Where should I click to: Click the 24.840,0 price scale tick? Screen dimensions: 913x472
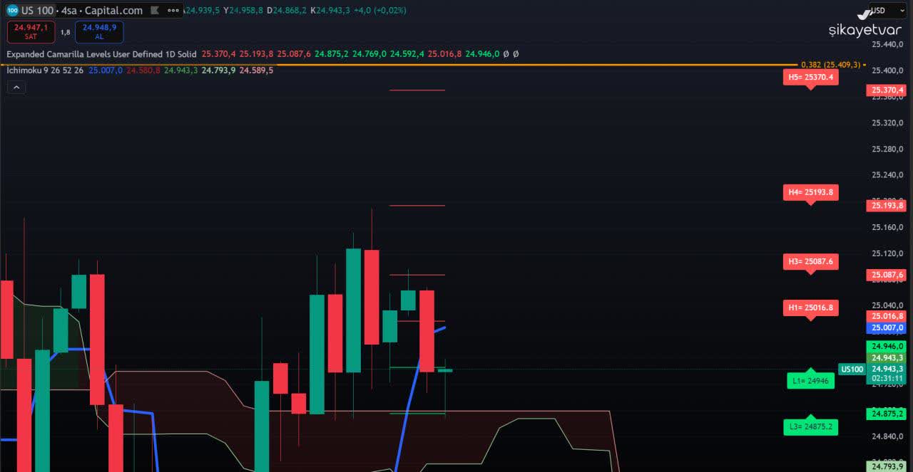tap(887, 436)
